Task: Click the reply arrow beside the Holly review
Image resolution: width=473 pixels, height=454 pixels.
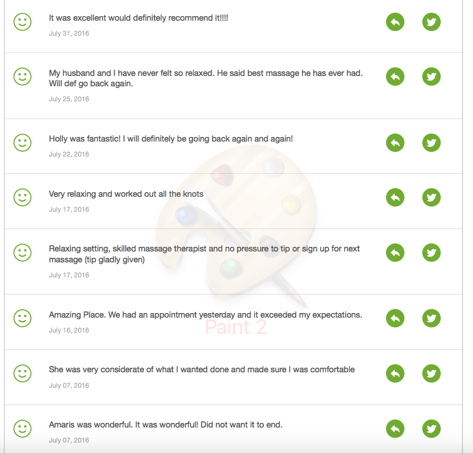Action: [395, 142]
